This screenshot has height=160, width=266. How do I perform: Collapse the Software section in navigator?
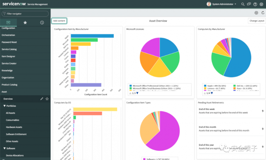pyautogui.click(x=5, y=148)
